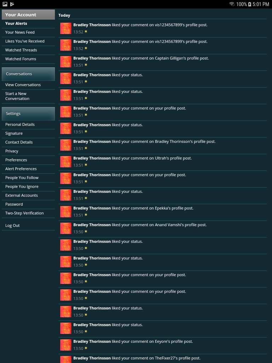
Task: Tap the Play Store notification icon
Action: (12, 4)
